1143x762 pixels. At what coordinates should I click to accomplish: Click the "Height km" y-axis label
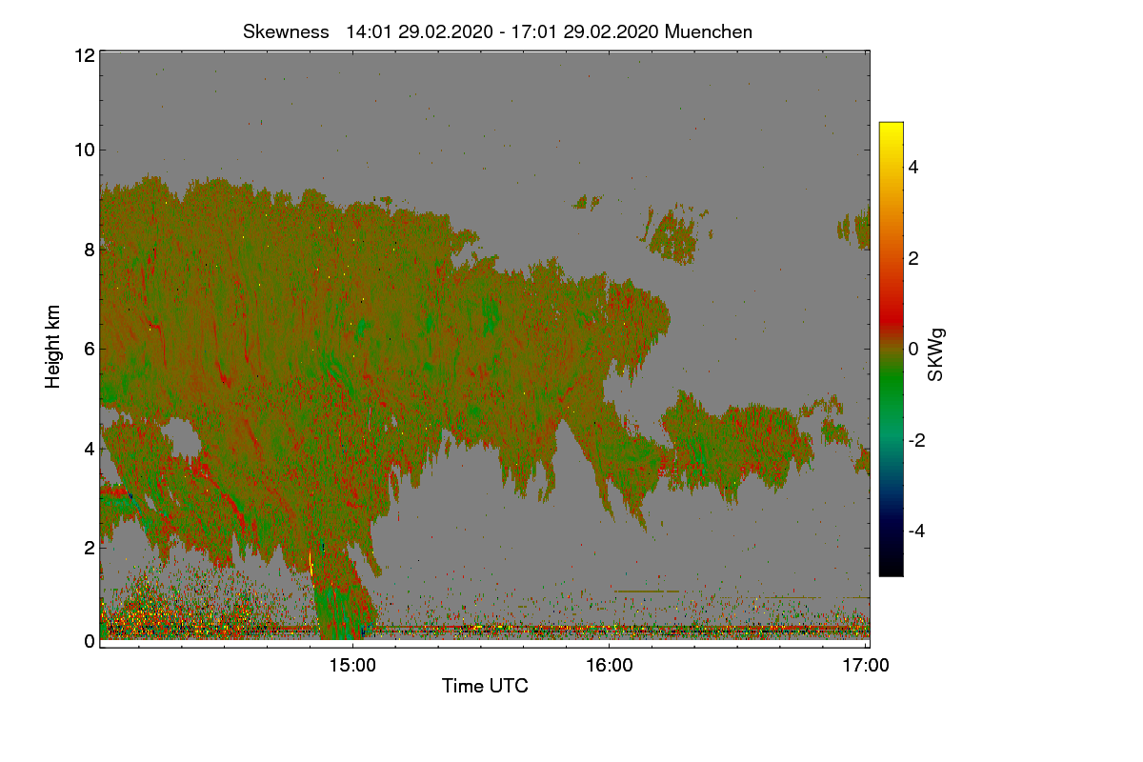coord(53,347)
